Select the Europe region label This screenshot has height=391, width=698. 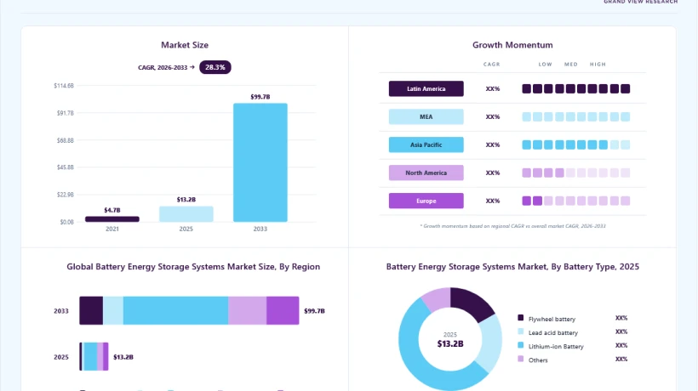(x=426, y=201)
